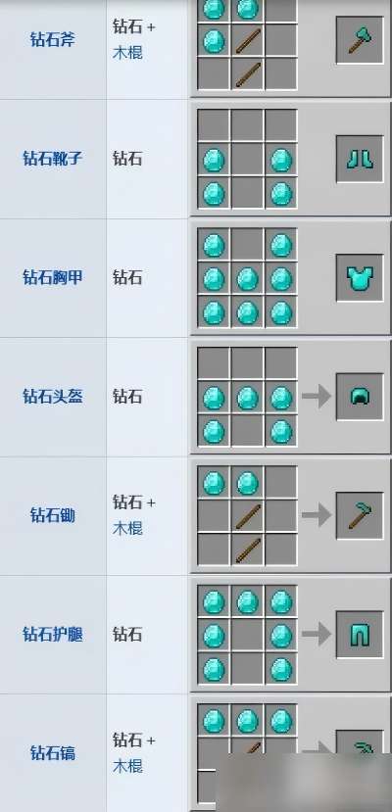Click the diamond leggings result icon
The image size is (392, 812).
pyautogui.click(x=360, y=635)
